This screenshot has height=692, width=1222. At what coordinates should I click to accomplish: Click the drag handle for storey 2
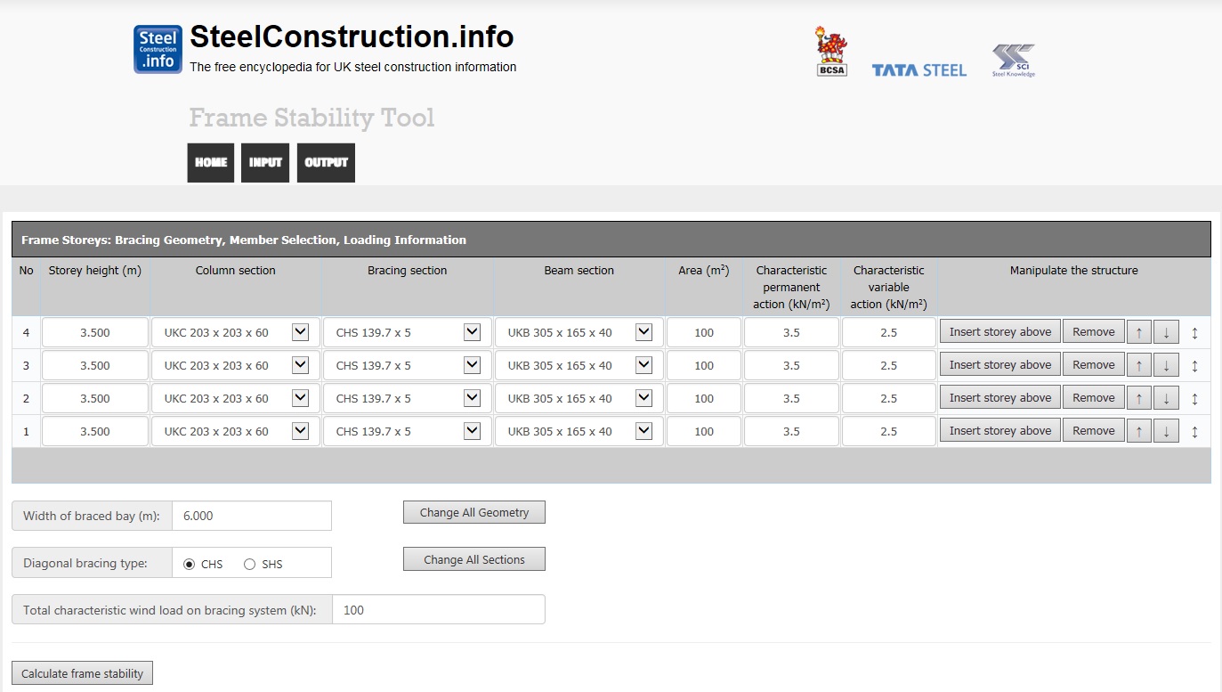click(1194, 398)
